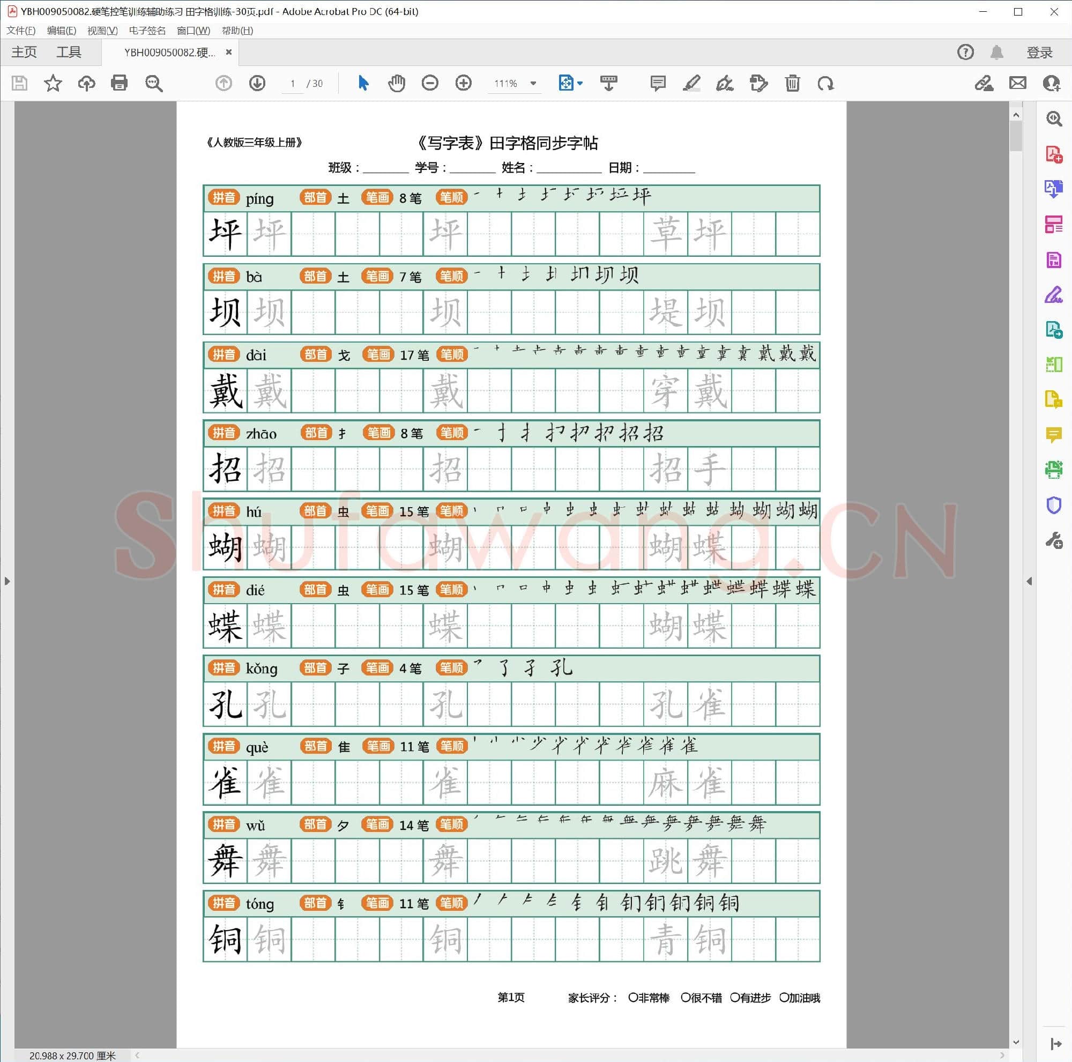Viewport: 1072px width, 1062px height.
Task: Click the Zoom in plus icon
Action: (x=463, y=83)
